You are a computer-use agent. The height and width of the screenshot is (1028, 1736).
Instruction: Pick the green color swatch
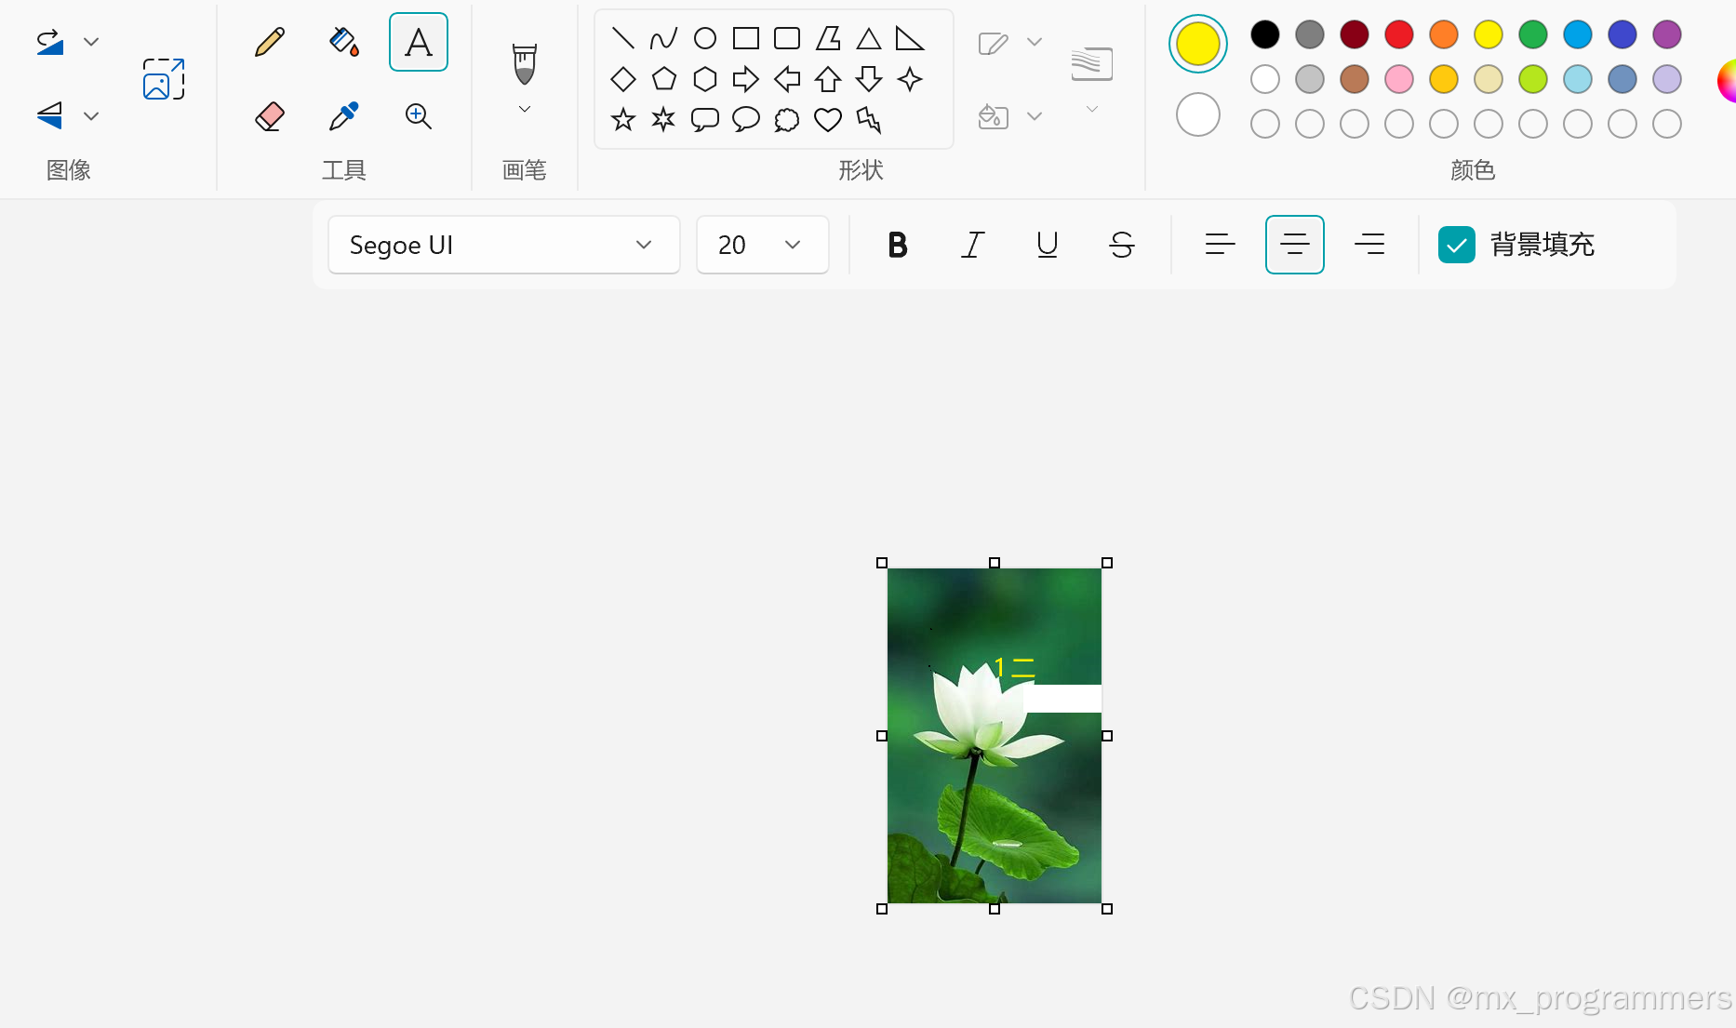(x=1533, y=34)
